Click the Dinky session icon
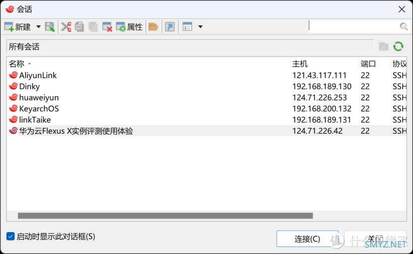The image size is (413, 254). [13, 86]
